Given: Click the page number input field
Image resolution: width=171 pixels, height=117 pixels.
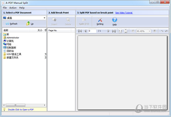Looking at the screenshot, I should pyautogui.click(x=92, y=31).
